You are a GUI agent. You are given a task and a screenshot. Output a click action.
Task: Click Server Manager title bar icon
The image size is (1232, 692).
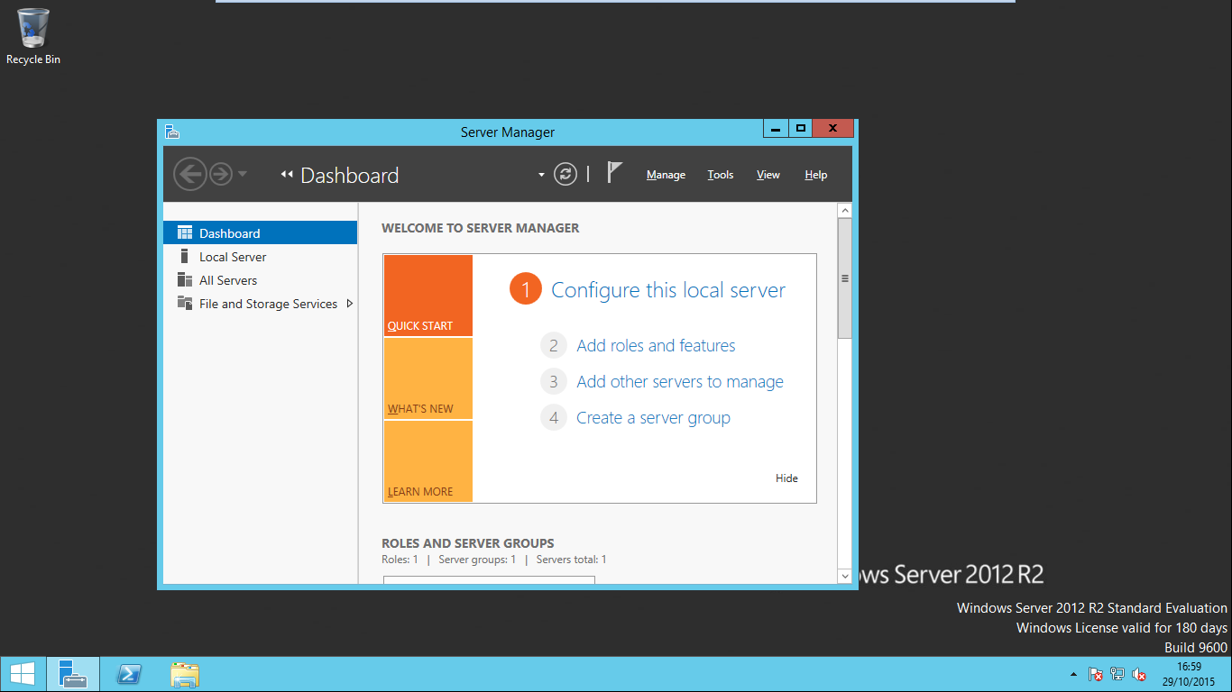coord(172,132)
